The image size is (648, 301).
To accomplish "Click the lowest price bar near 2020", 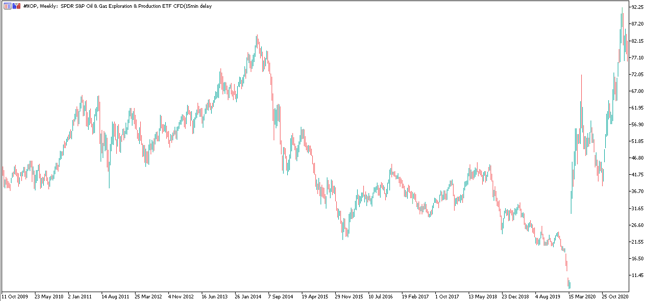I will (x=569, y=284).
